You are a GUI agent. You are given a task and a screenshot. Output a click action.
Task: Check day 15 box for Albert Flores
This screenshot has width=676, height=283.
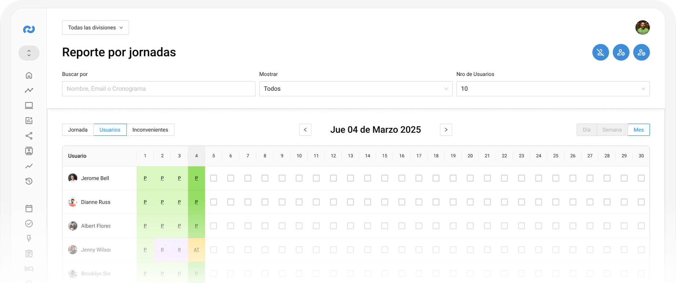click(x=385, y=226)
